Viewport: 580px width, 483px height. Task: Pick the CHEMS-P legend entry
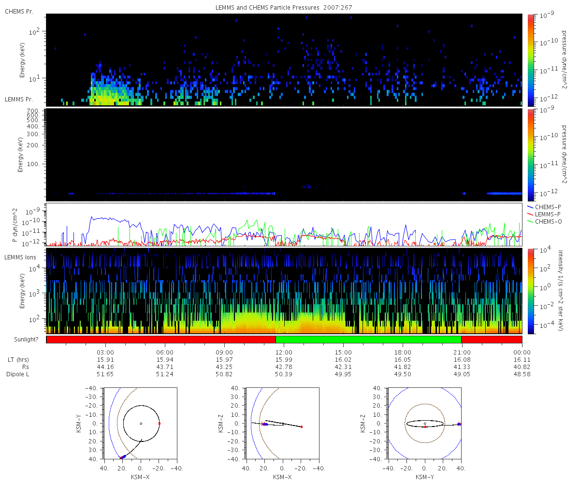(x=544, y=207)
